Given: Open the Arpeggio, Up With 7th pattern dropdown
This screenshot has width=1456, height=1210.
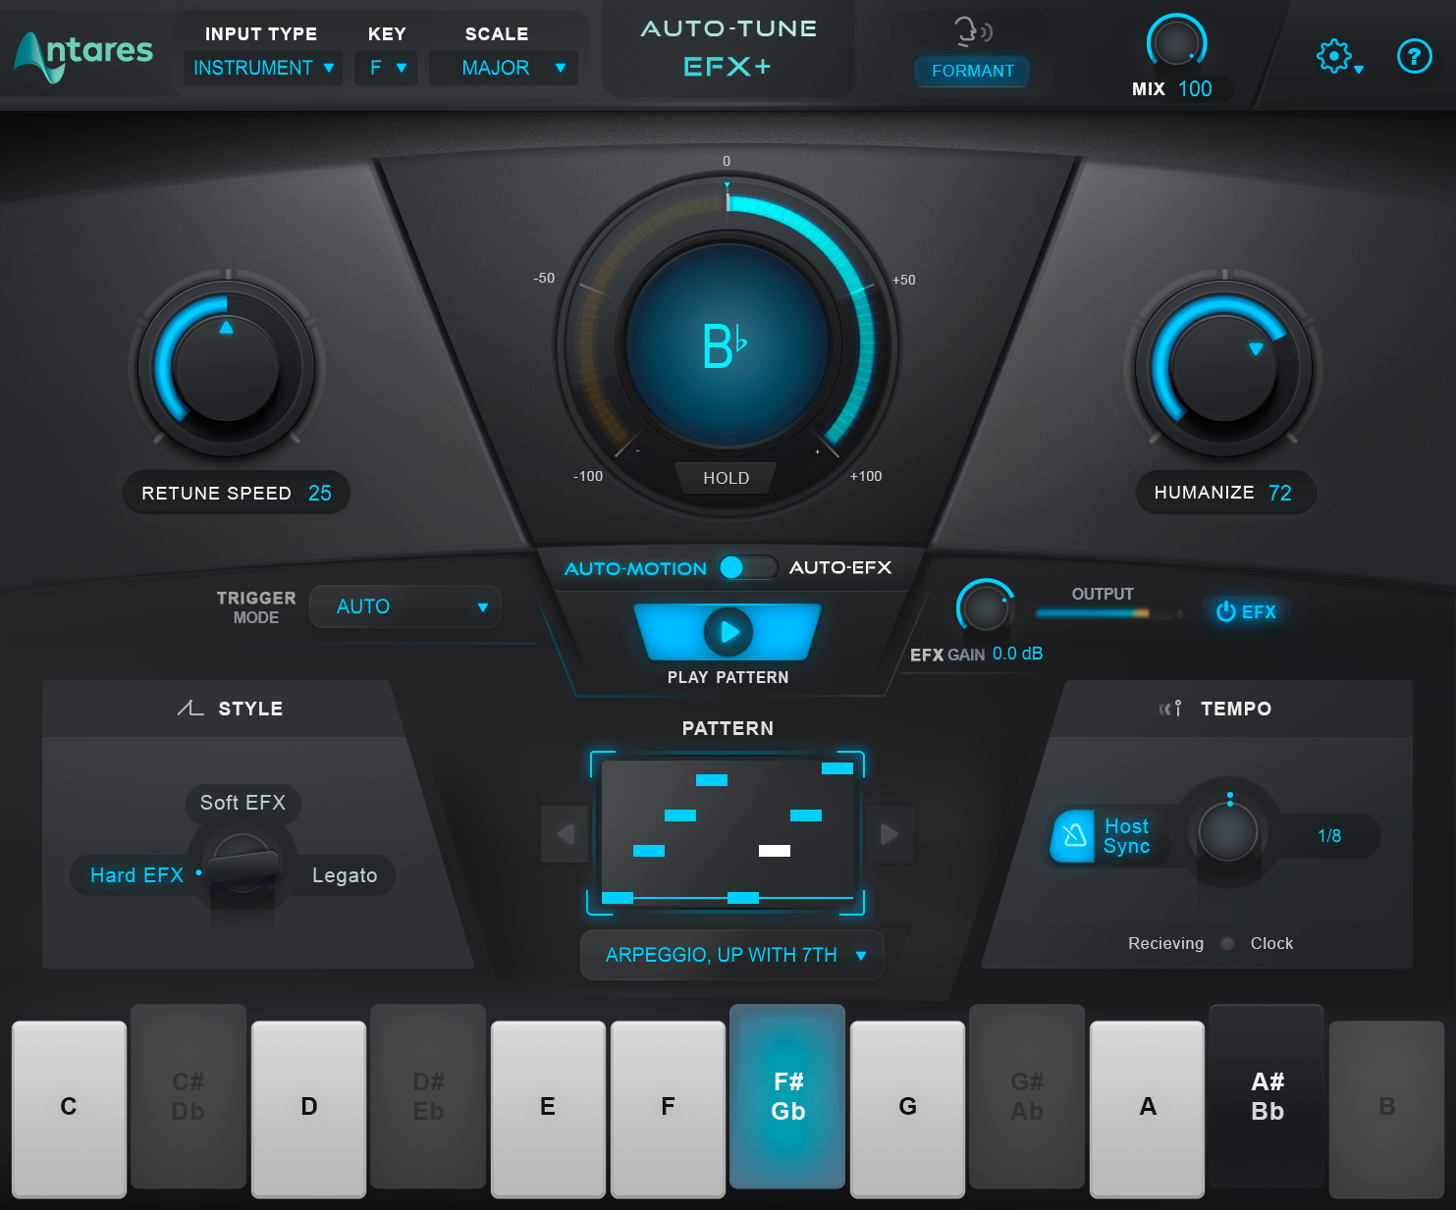Looking at the screenshot, I should (730, 954).
